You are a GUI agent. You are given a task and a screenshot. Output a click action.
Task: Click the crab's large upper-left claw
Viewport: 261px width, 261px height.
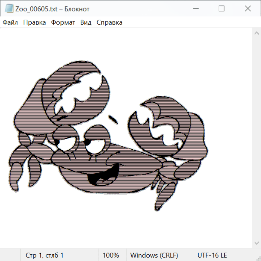[77, 90]
